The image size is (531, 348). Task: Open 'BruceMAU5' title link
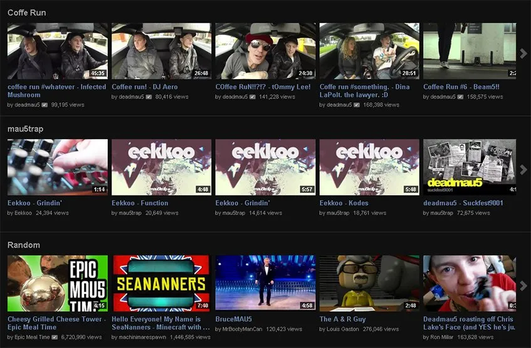click(x=234, y=319)
